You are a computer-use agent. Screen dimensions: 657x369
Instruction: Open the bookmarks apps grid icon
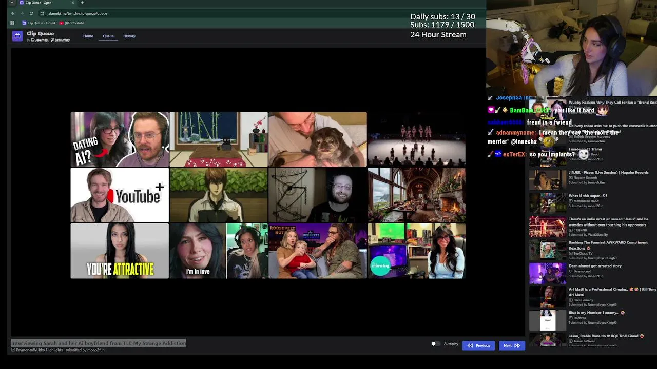[x=12, y=23]
